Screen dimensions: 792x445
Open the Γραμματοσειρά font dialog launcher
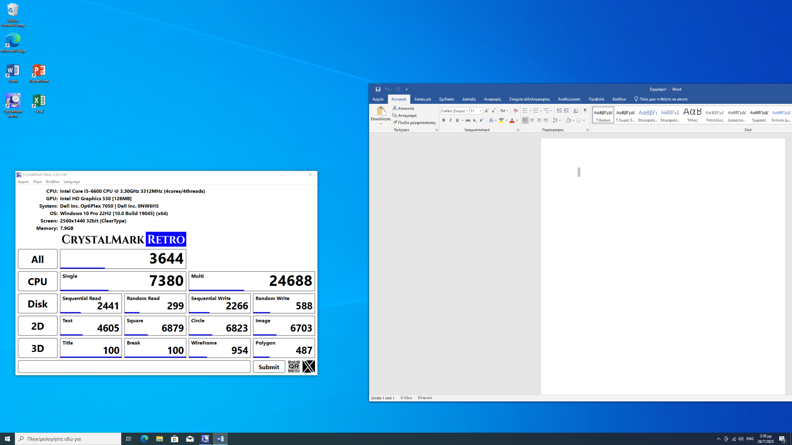click(518, 130)
